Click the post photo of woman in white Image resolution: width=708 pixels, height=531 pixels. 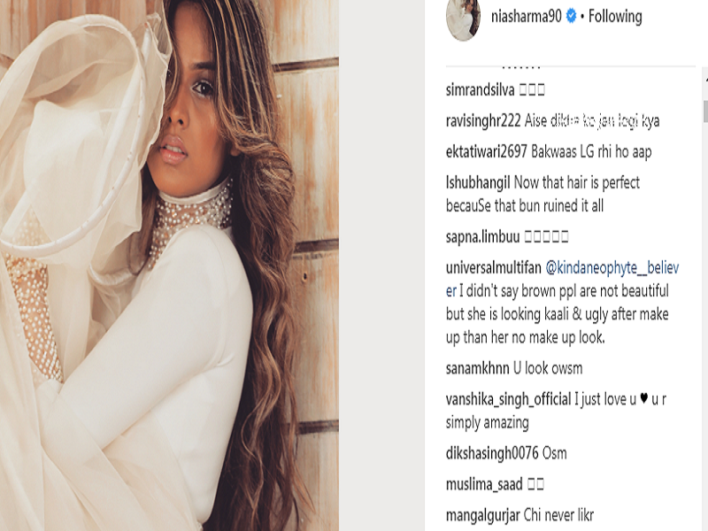(x=169, y=265)
